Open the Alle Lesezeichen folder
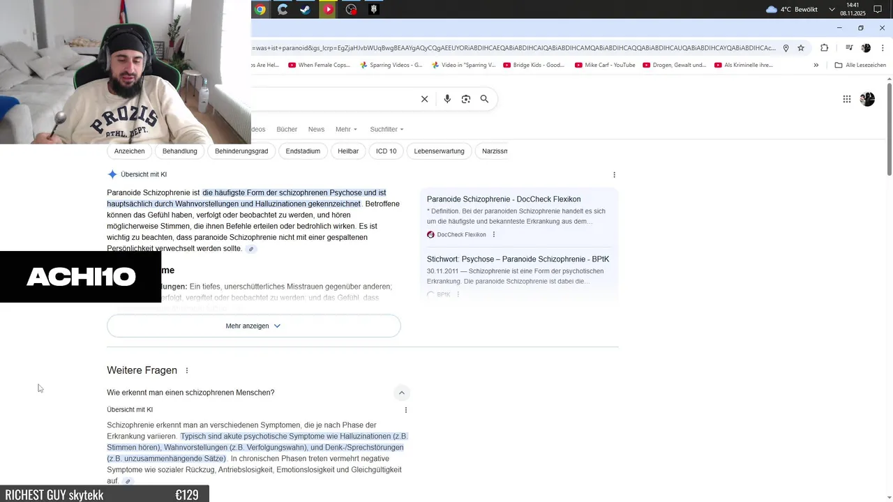The width and height of the screenshot is (893, 502). (860, 65)
